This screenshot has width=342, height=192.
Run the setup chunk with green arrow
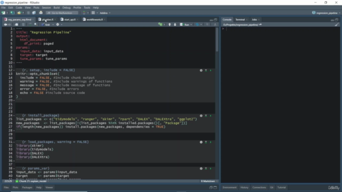point(211,70)
